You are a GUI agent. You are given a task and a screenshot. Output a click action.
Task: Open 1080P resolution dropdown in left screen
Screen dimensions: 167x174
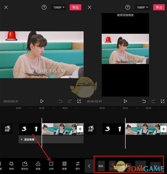59,7
